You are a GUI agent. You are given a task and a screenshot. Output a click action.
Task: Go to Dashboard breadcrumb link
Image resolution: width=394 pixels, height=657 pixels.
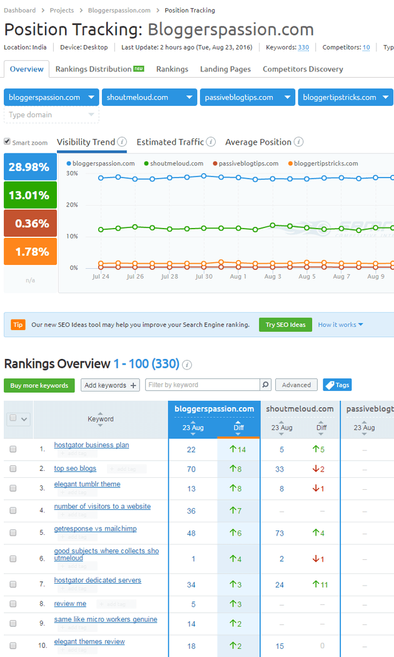pos(19,10)
